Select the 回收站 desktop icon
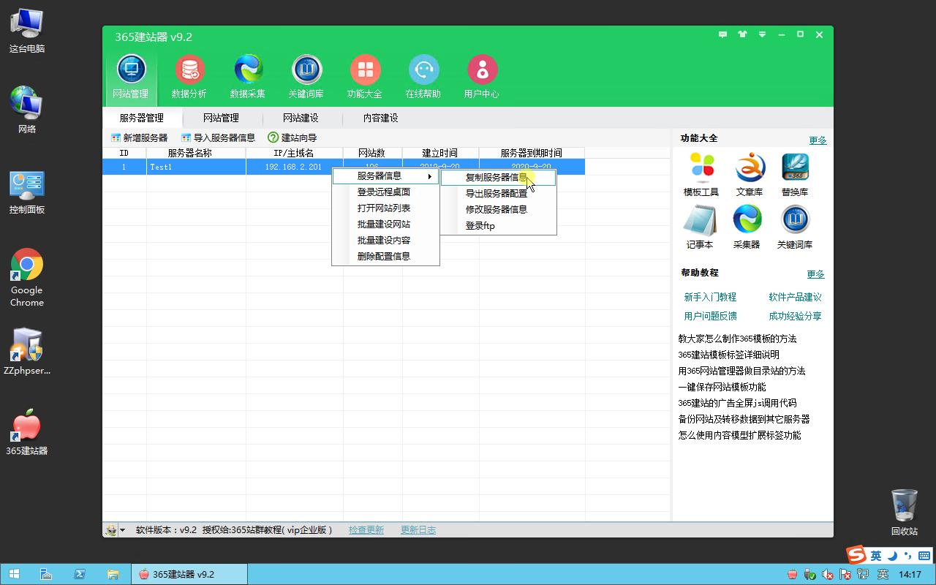 (x=905, y=512)
